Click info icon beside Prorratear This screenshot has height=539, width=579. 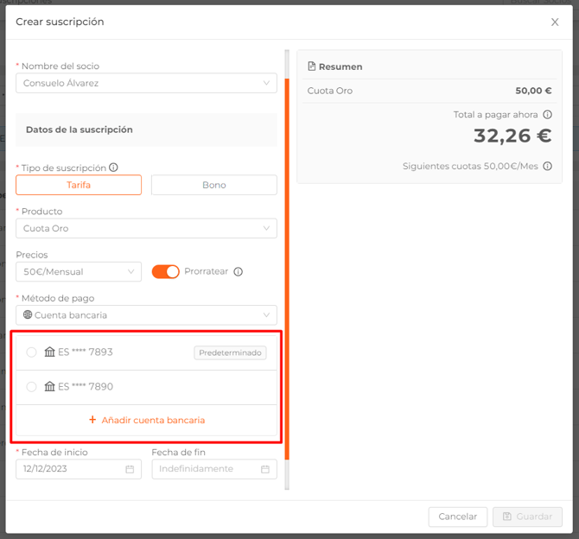[239, 271]
